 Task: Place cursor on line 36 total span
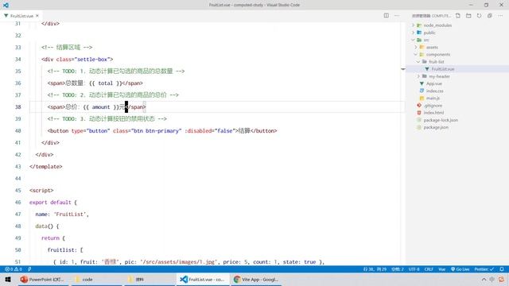[95, 83]
